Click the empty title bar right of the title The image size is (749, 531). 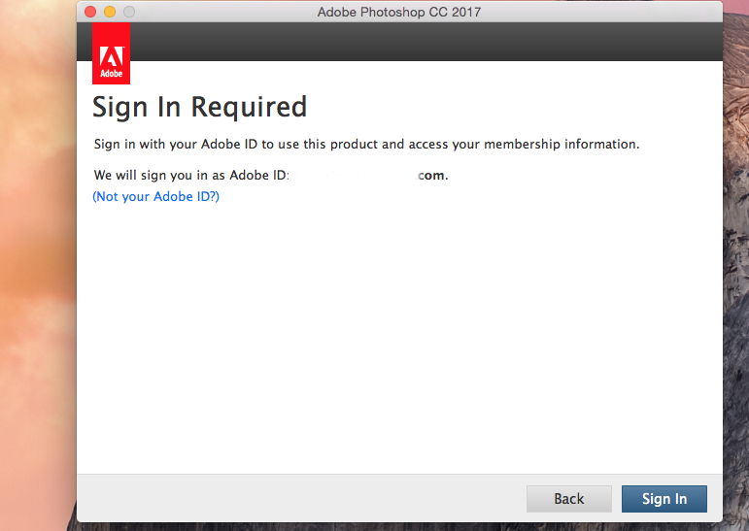click(x=602, y=12)
